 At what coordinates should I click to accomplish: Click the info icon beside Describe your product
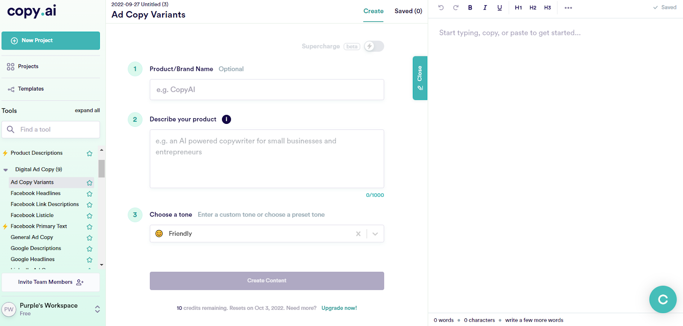[226, 119]
